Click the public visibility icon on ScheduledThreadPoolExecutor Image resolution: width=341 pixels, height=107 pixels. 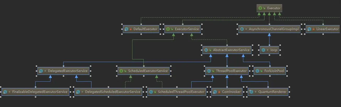[155, 92]
